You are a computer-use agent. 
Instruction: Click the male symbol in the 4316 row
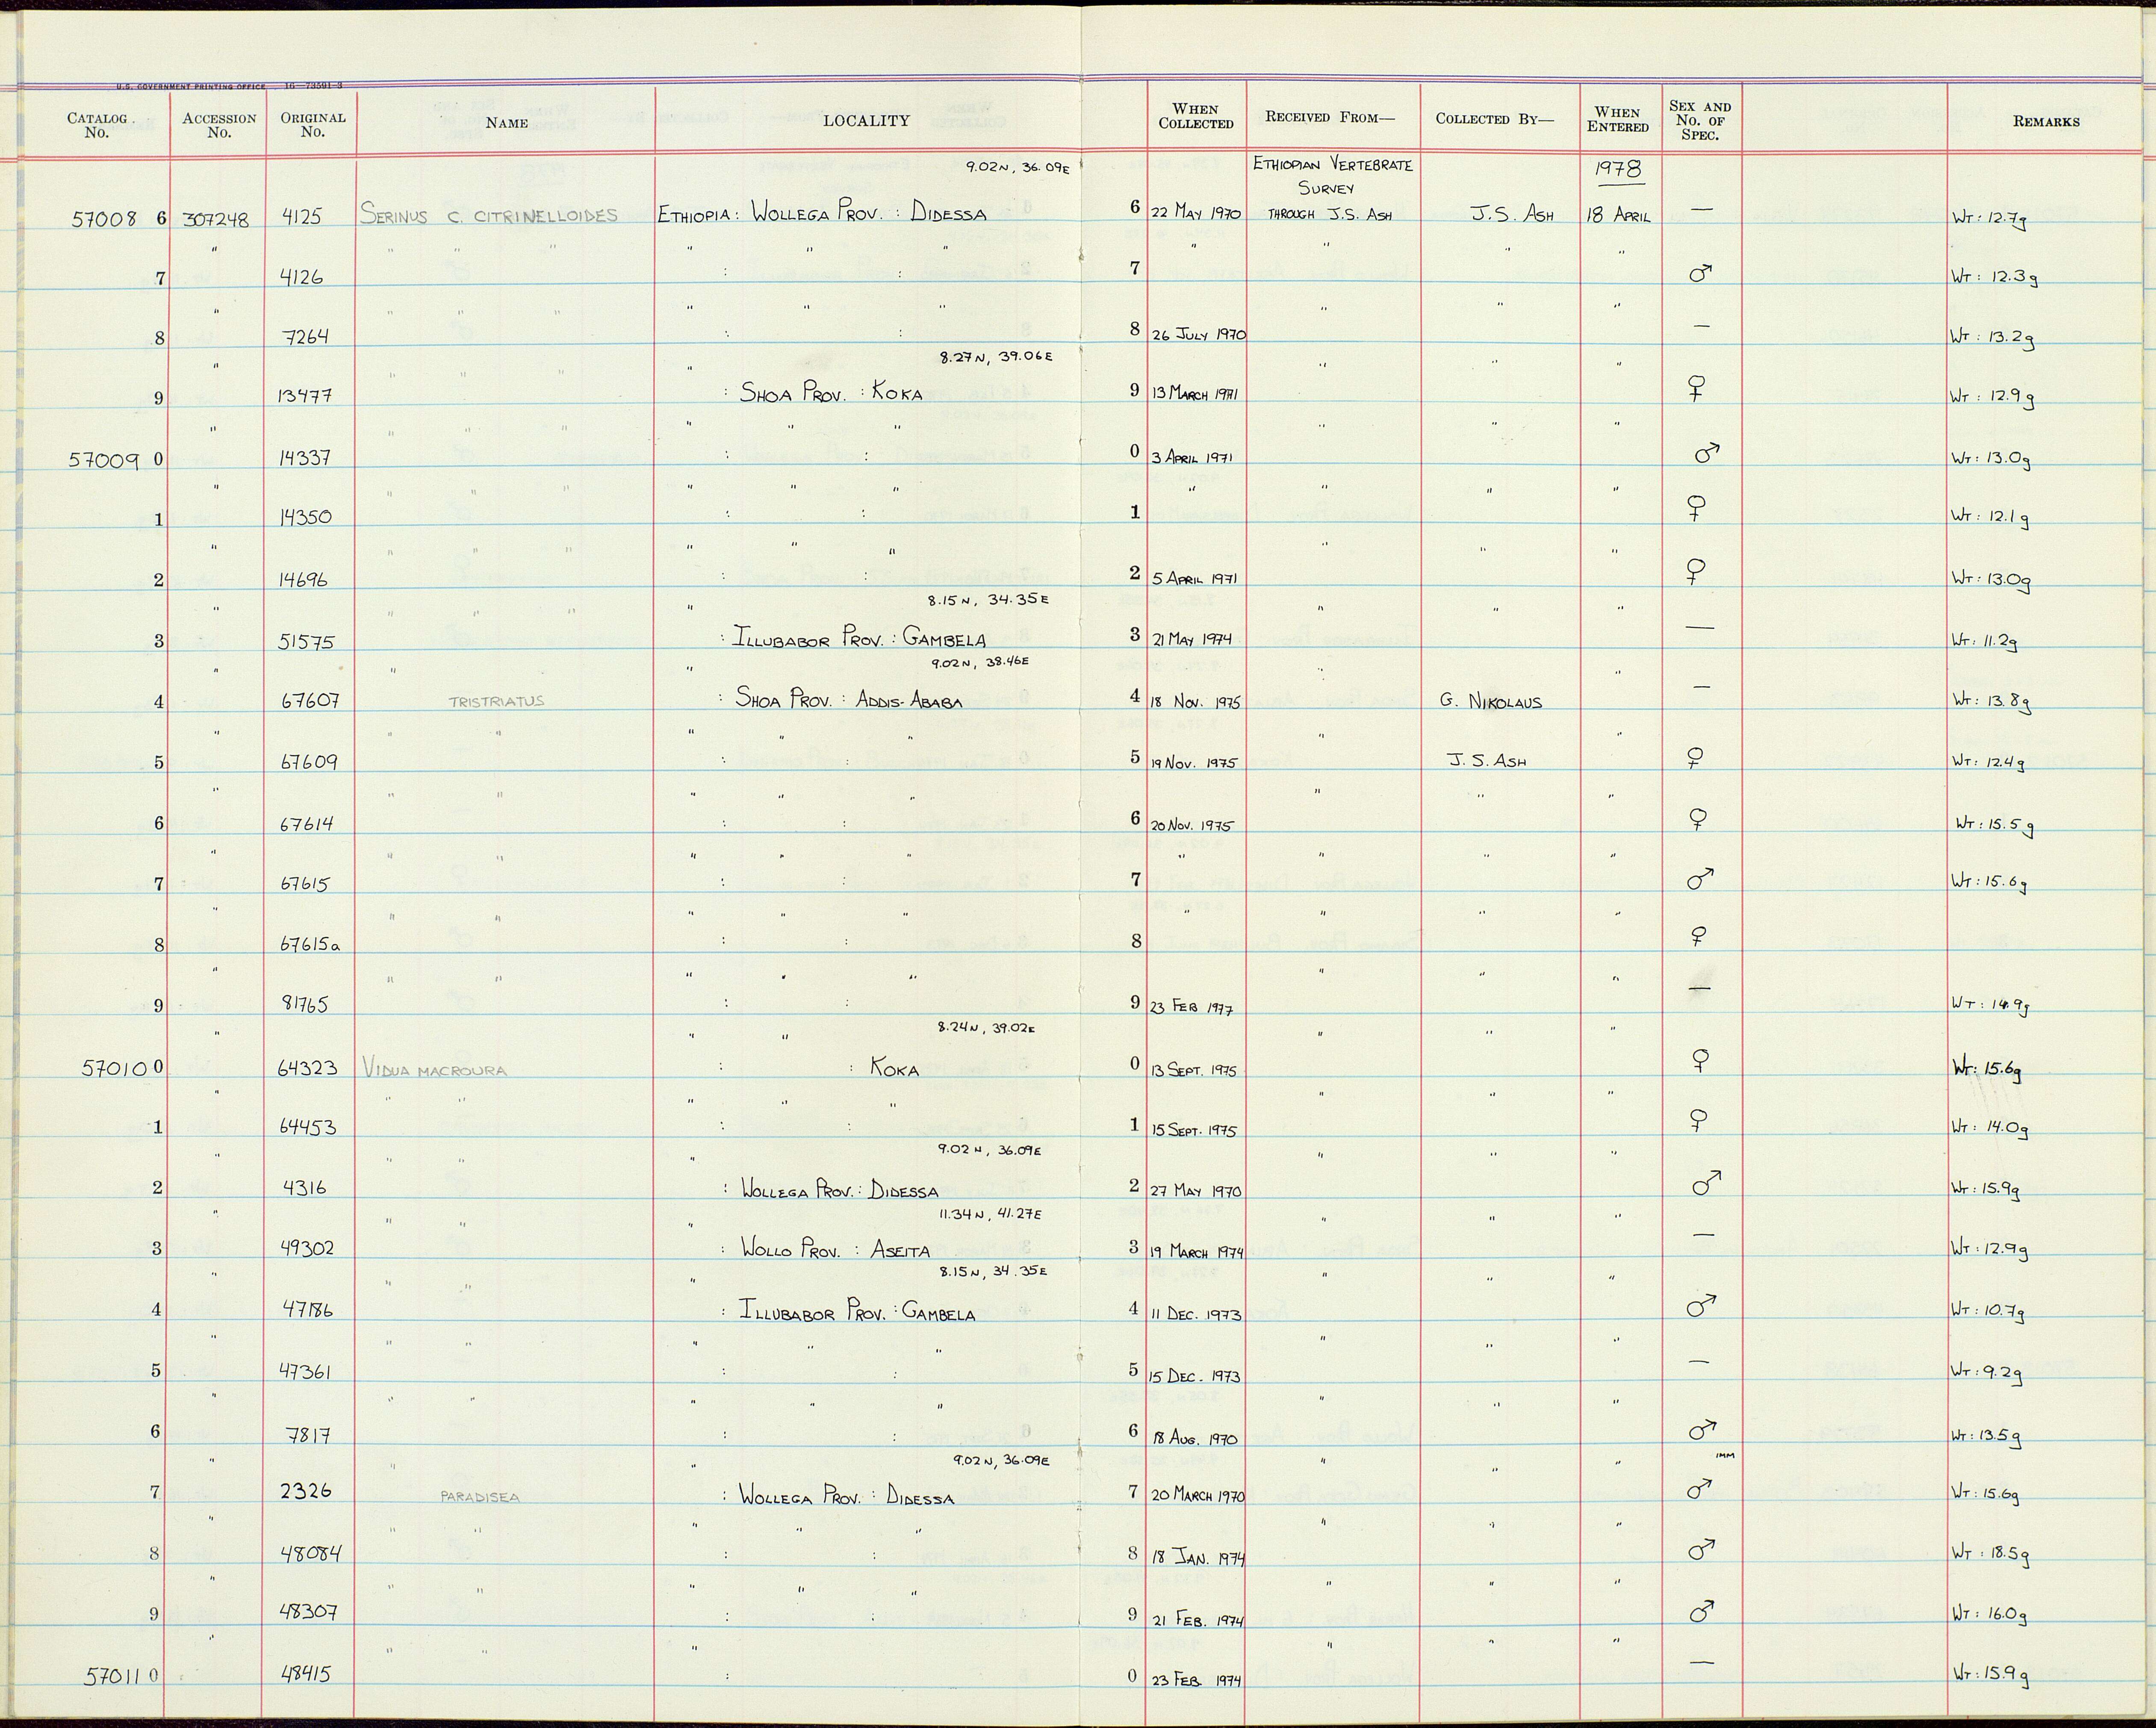pos(1706,1184)
